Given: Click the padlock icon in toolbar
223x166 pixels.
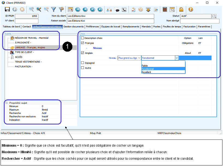Looking at the screenshot, I should 181,9.
